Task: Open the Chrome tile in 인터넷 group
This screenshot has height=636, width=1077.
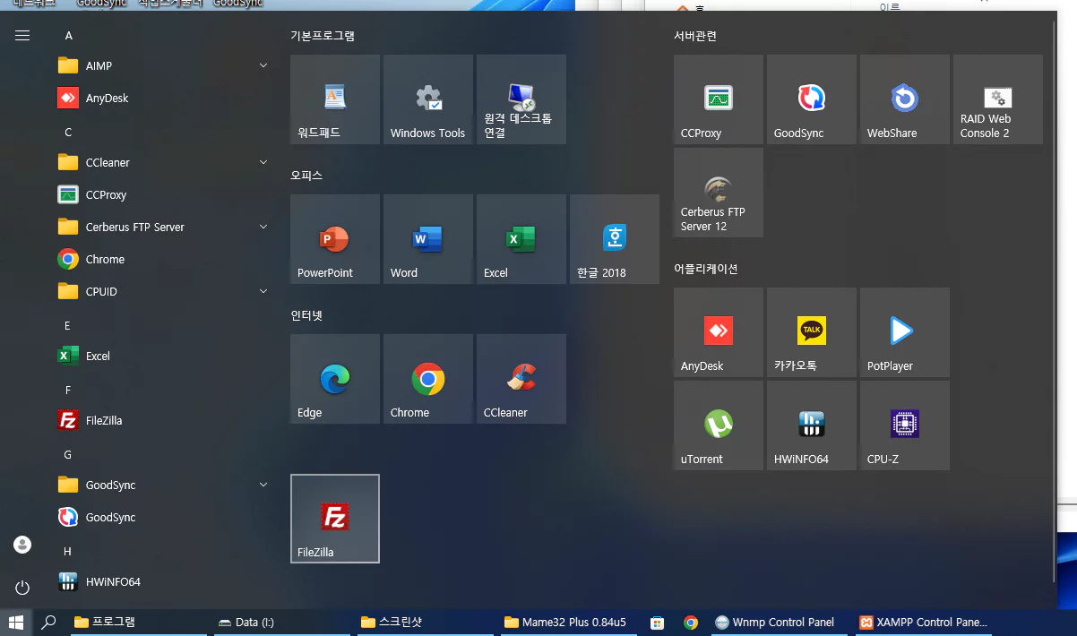Action: coord(428,379)
